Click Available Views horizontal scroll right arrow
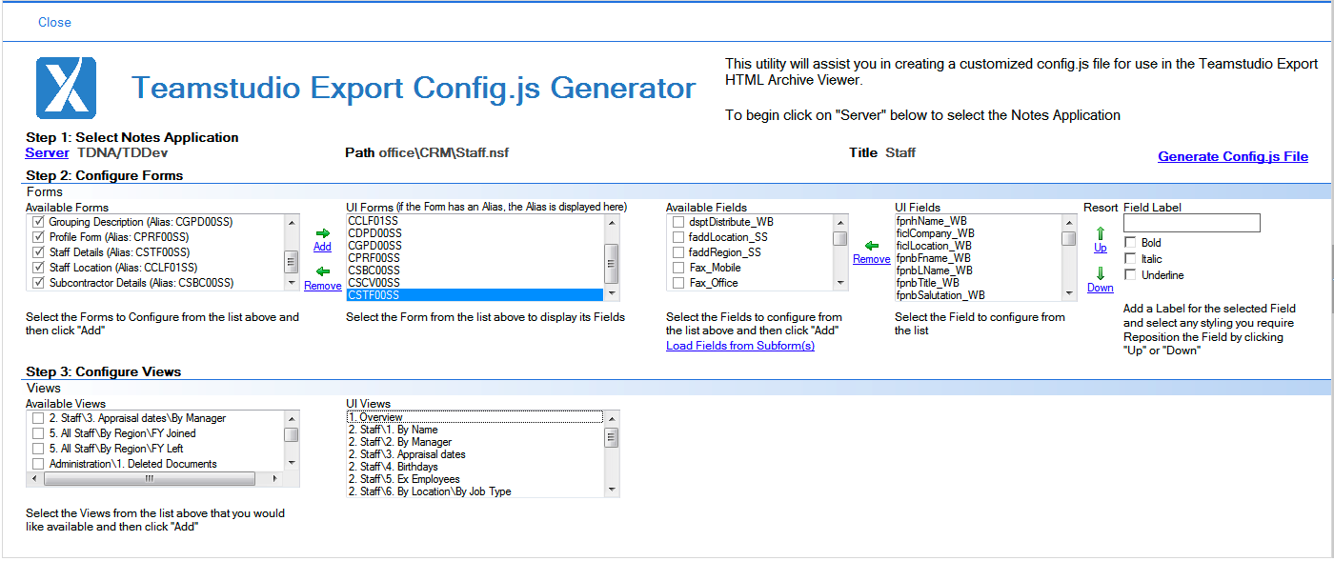 pyautogui.click(x=276, y=479)
